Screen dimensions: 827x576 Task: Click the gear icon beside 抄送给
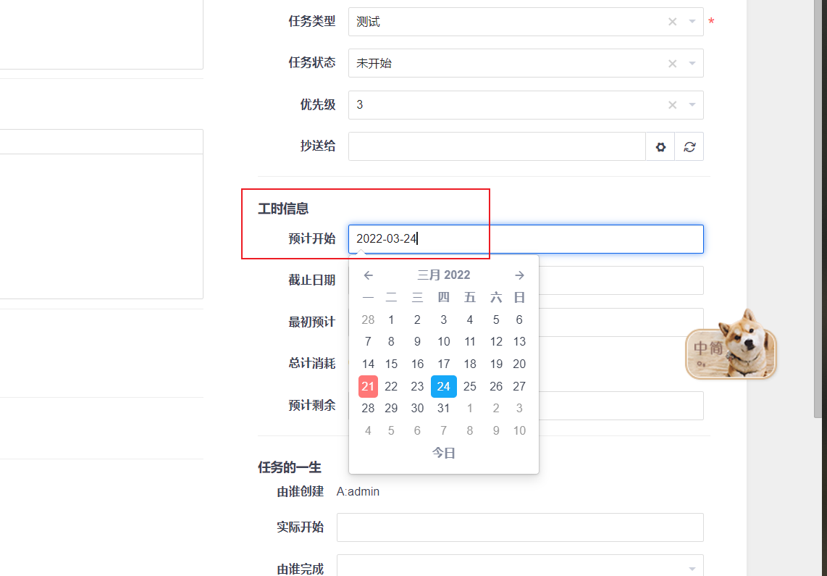660,146
